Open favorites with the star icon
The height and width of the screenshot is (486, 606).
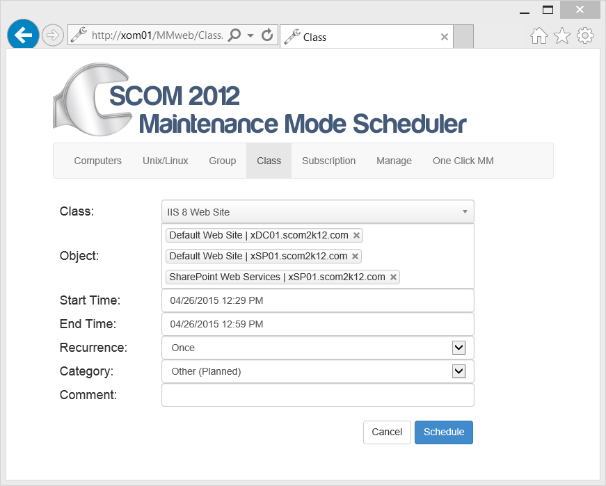562,35
